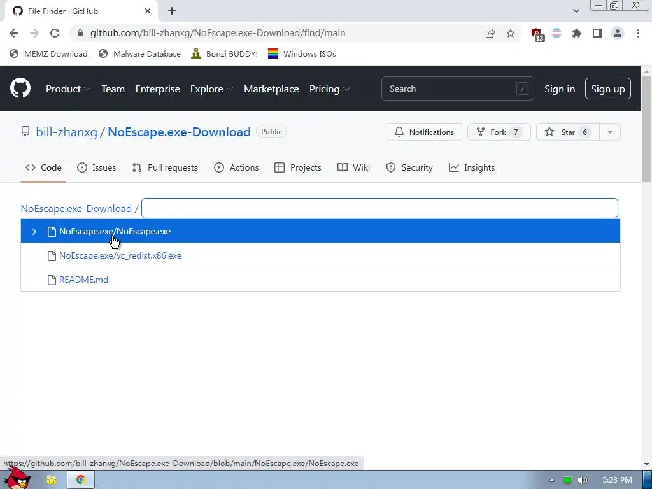The height and width of the screenshot is (489, 652).
Task: Open the file explorer taskbar icon
Action: click(x=52, y=480)
